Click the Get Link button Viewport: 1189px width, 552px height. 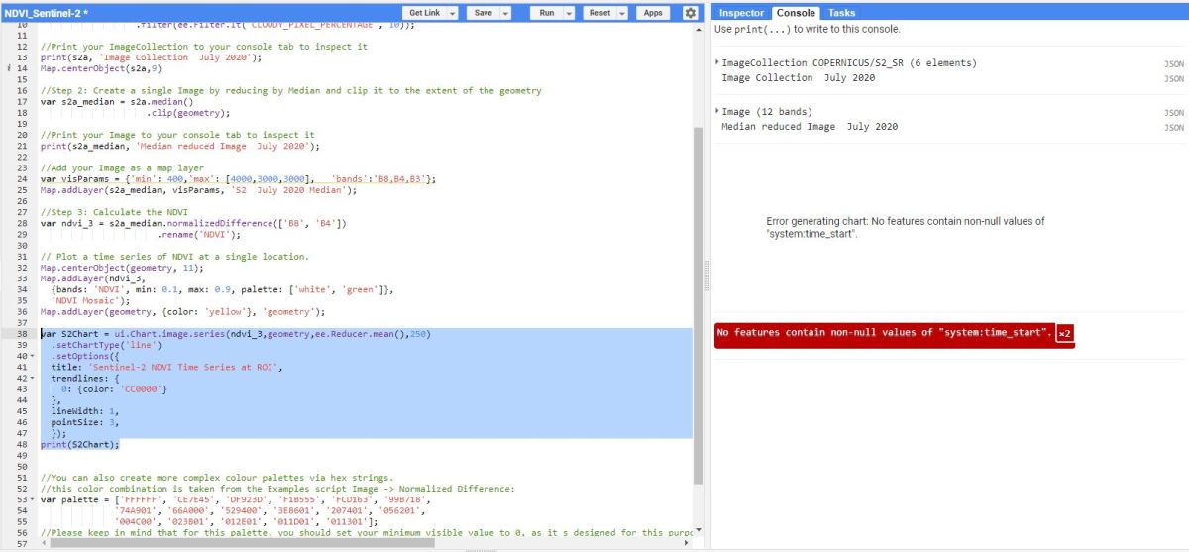tap(424, 13)
